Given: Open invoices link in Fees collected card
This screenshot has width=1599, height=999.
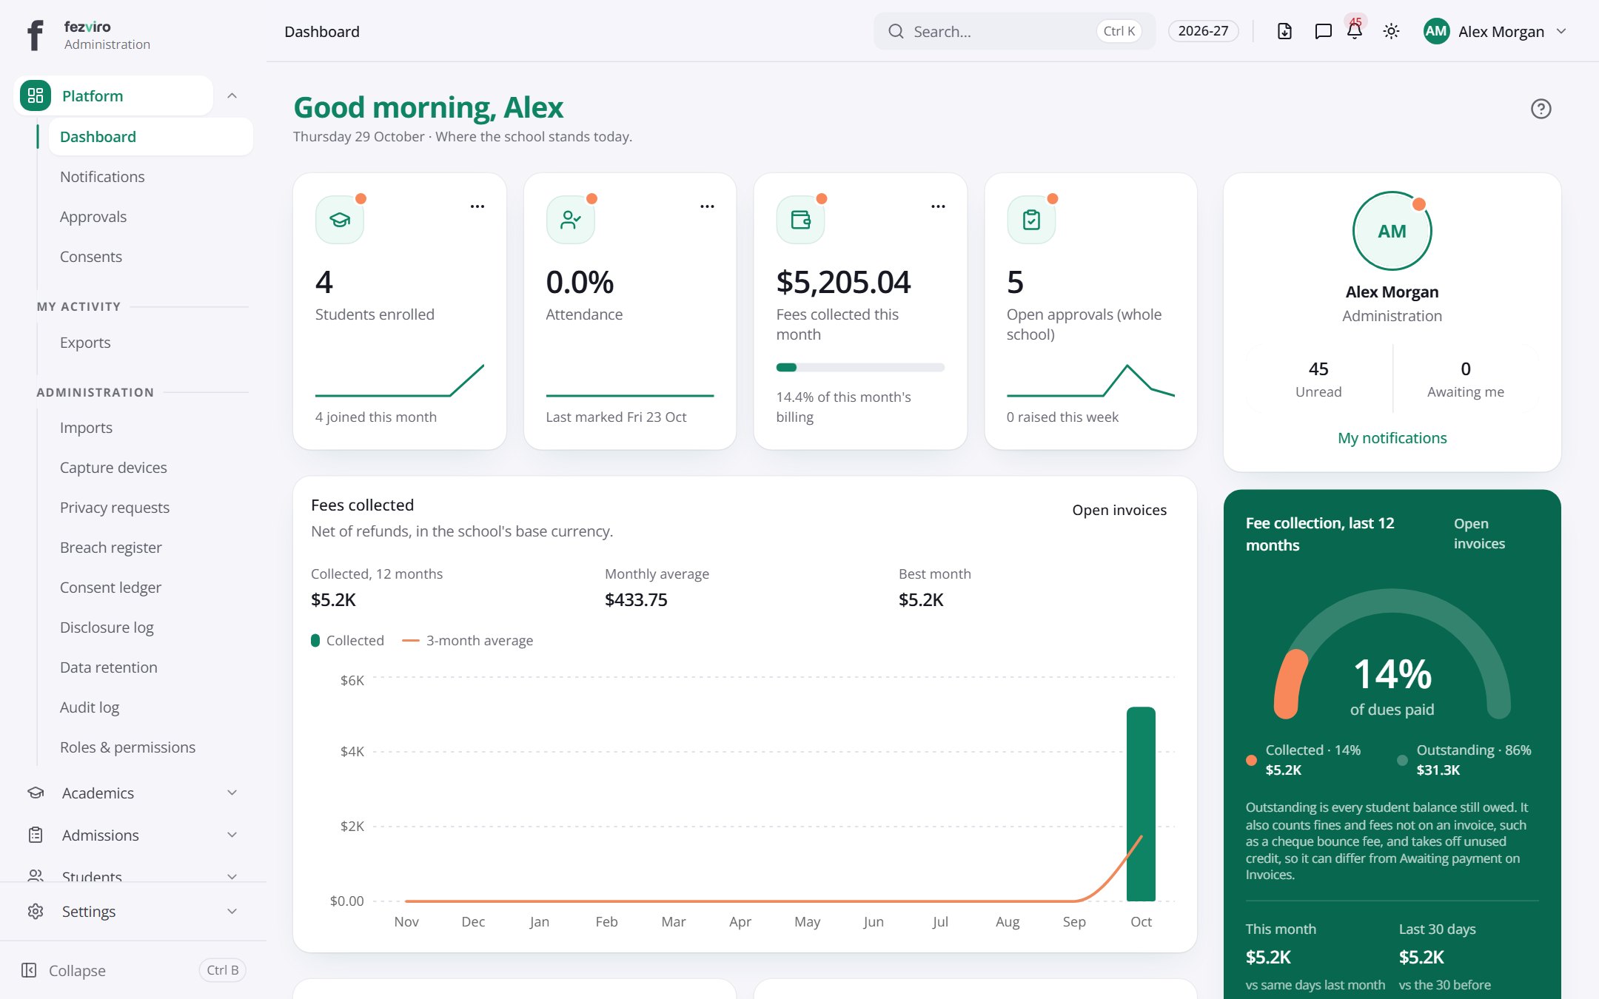Looking at the screenshot, I should [1119, 510].
